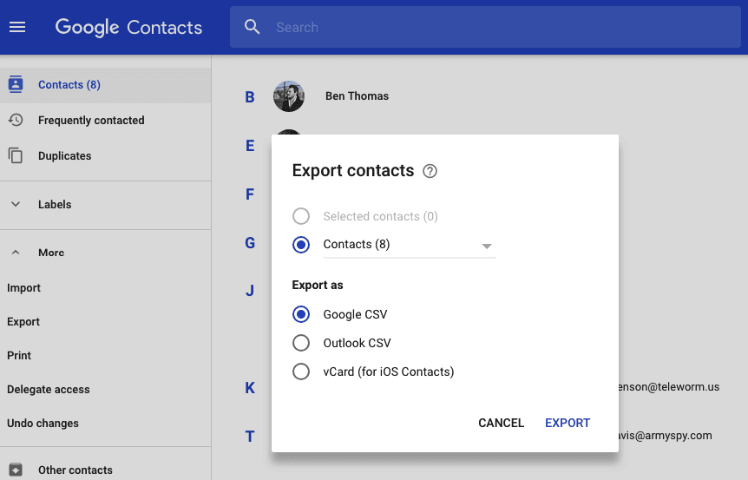Select Export from More menu
Image resolution: width=748 pixels, height=480 pixels.
click(x=23, y=321)
